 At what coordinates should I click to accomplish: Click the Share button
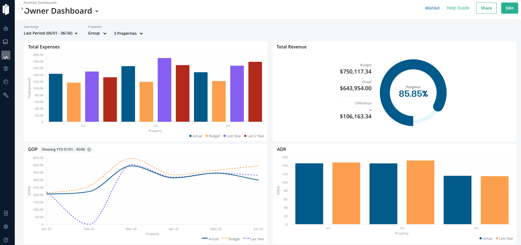(x=486, y=8)
